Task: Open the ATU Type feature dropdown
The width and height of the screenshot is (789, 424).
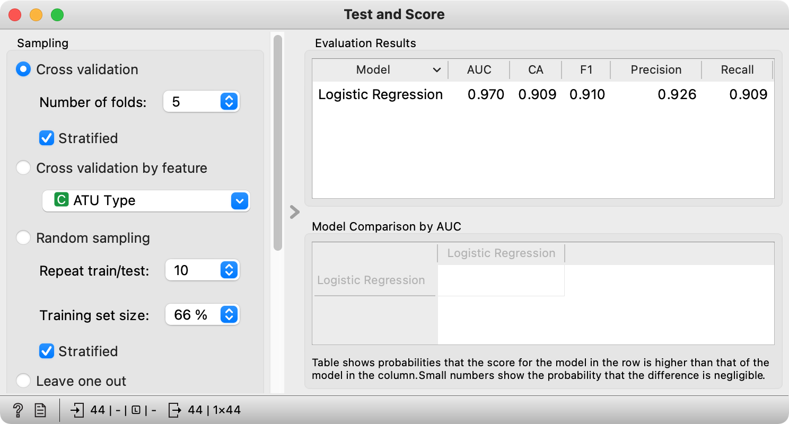Action: tap(146, 201)
